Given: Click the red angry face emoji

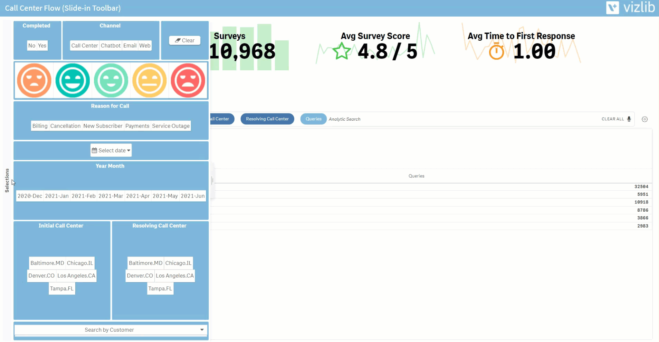Looking at the screenshot, I should point(188,80).
